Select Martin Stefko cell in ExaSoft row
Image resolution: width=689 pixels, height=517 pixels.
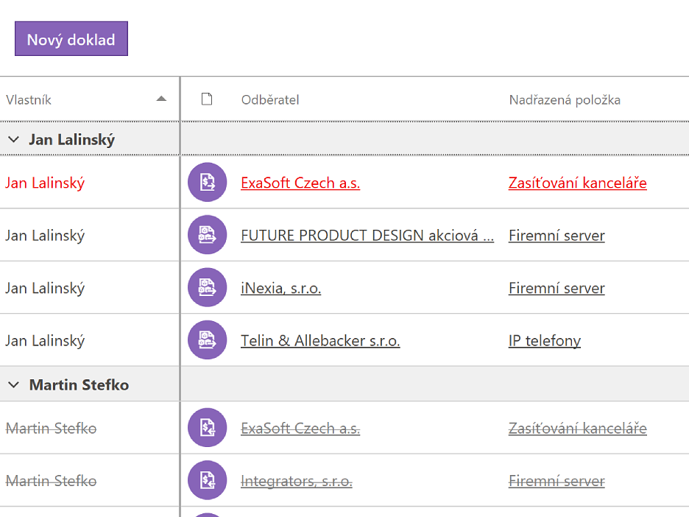click(x=51, y=428)
